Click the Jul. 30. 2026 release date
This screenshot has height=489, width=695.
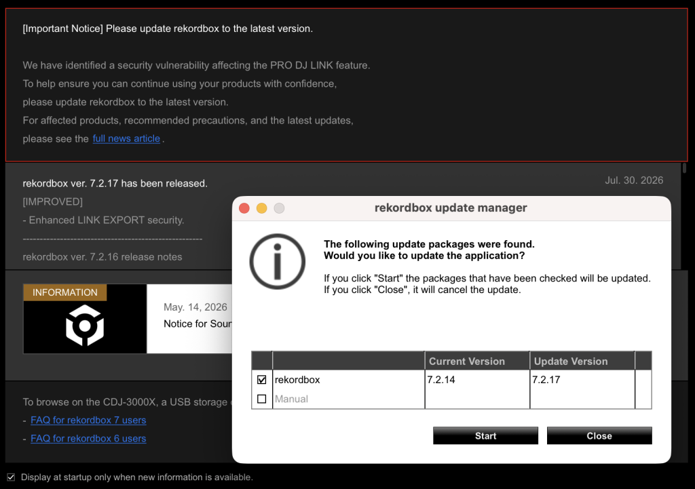(x=634, y=180)
